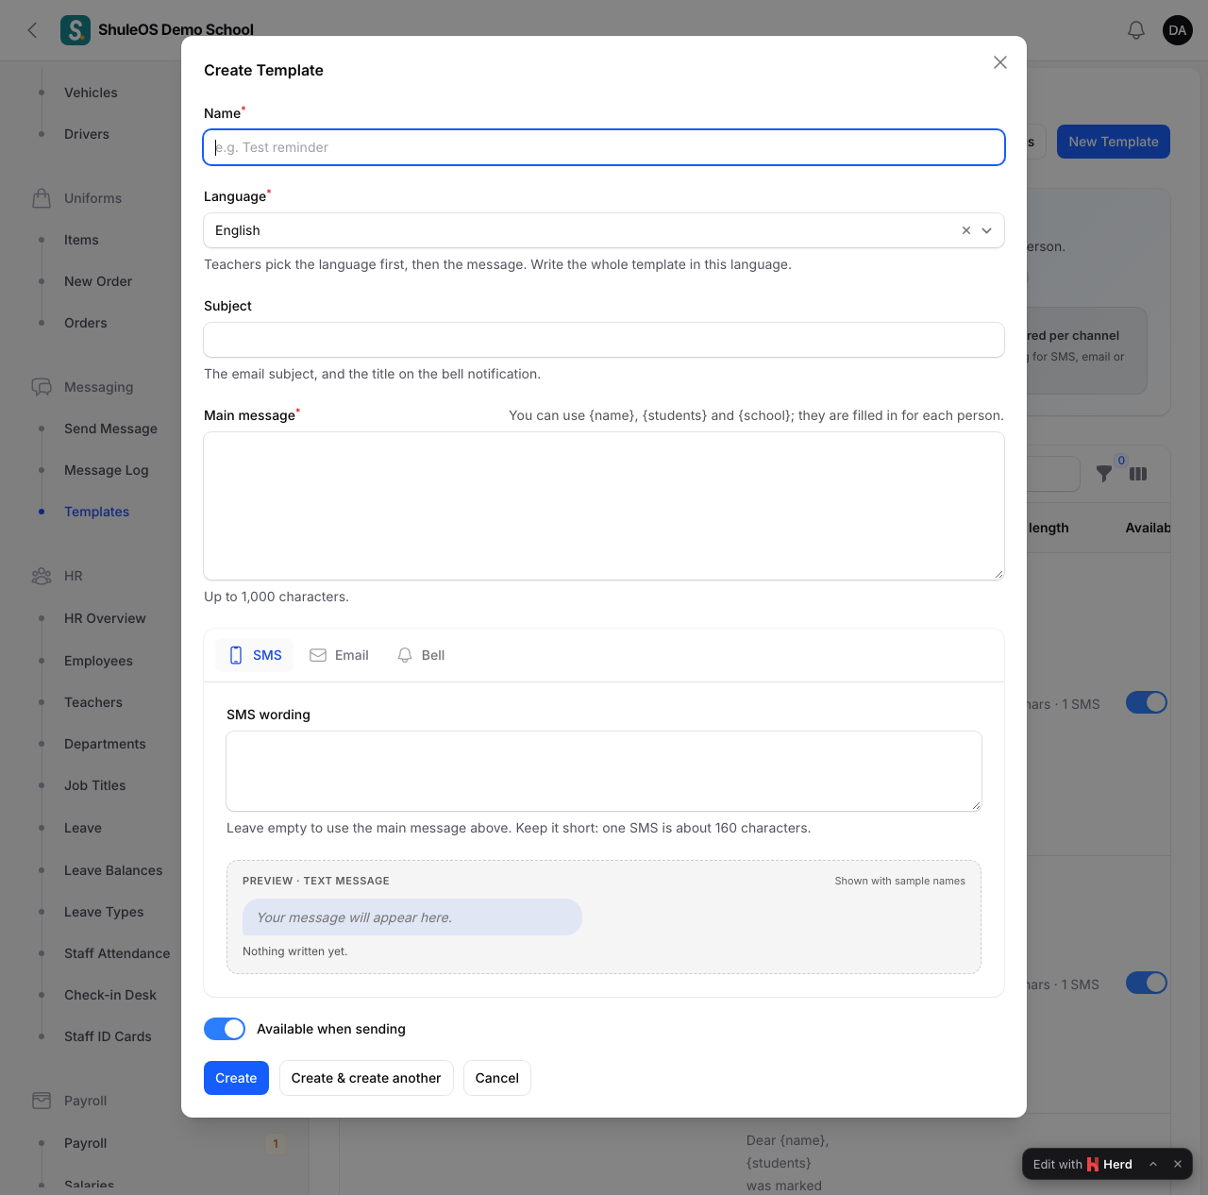Click the HR people icon in sidebar
Image resolution: width=1208 pixels, height=1195 pixels.
(x=42, y=576)
